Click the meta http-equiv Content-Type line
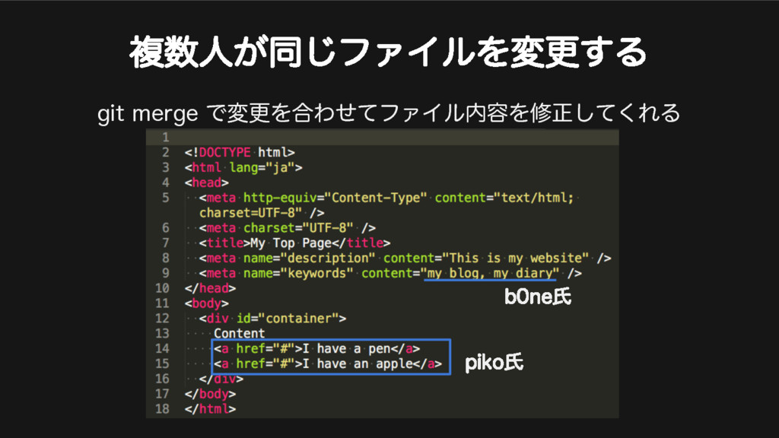 pos(386,198)
